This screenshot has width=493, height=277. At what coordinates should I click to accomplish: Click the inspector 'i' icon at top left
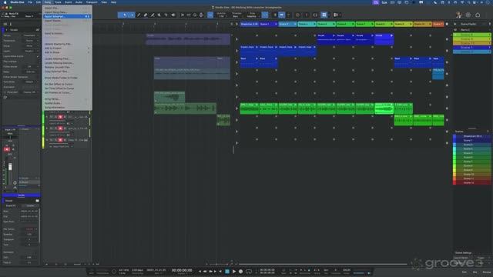[11, 24]
